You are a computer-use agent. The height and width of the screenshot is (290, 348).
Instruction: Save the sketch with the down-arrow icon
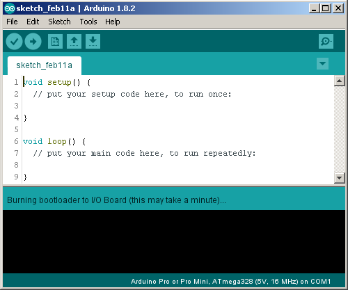[x=93, y=42]
